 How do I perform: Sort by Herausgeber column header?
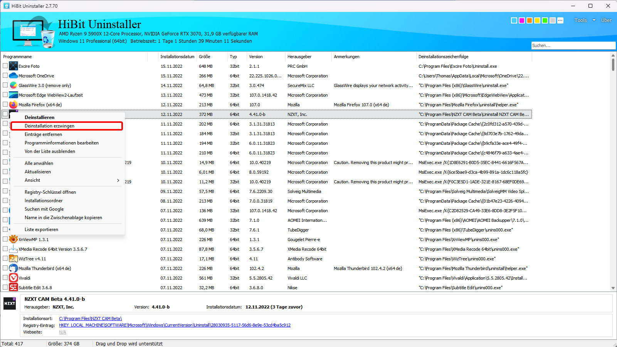(x=308, y=57)
